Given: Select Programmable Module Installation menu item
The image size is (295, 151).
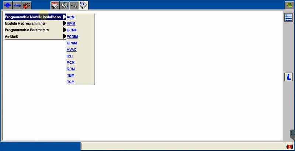Looking at the screenshot, I should tap(35, 17).
